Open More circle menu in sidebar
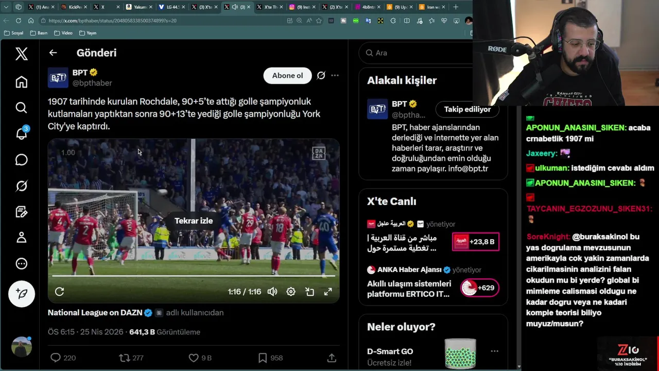 click(x=21, y=264)
